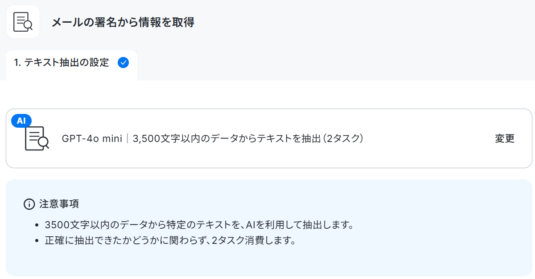Click the note about 3500文字以内のデータ extraction
The height and width of the screenshot is (279, 535).
click(199, 225)
